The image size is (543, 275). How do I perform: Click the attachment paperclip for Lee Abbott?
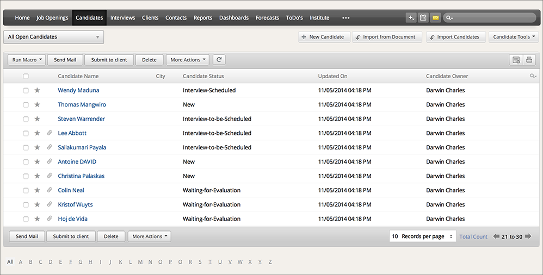pos(49,133)
